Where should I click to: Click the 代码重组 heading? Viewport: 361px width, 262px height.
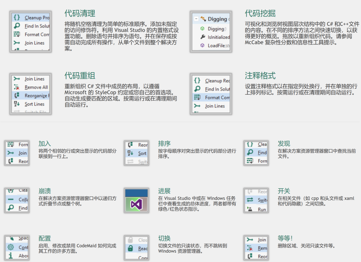[x=80, y=76]
